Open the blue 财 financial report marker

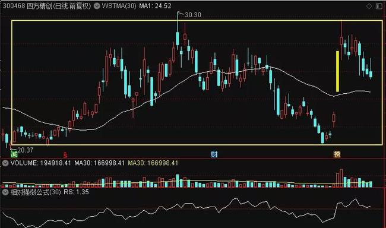coord(214,154)
